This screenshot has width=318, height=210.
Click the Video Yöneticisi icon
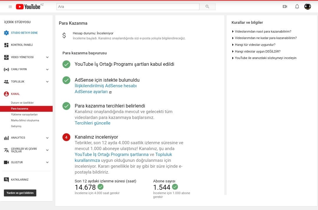pos(6,57)
